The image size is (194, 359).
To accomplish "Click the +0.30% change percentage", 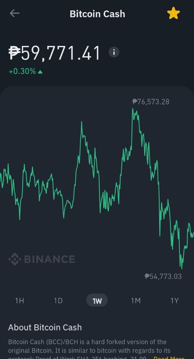I will (22, 71).
